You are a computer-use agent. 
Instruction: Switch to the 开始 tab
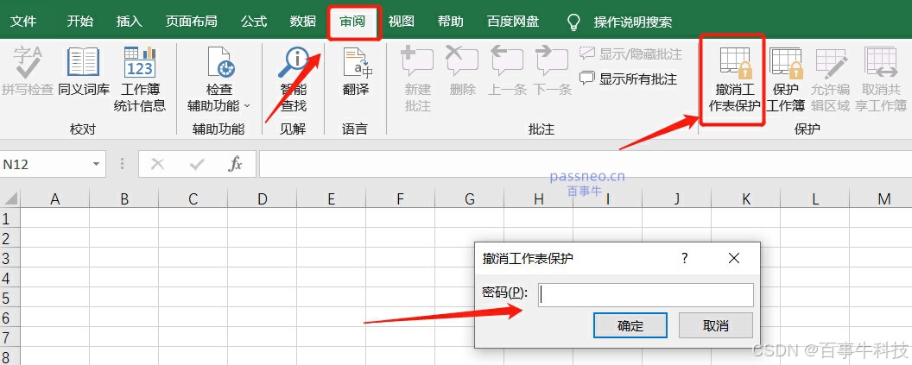(79, 22)
